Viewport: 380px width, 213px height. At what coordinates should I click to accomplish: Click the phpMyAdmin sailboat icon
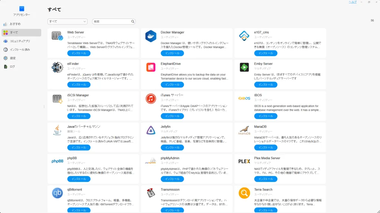[x=151, y=161]
